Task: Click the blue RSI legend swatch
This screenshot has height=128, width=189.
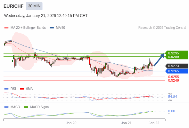Action: 6,89
